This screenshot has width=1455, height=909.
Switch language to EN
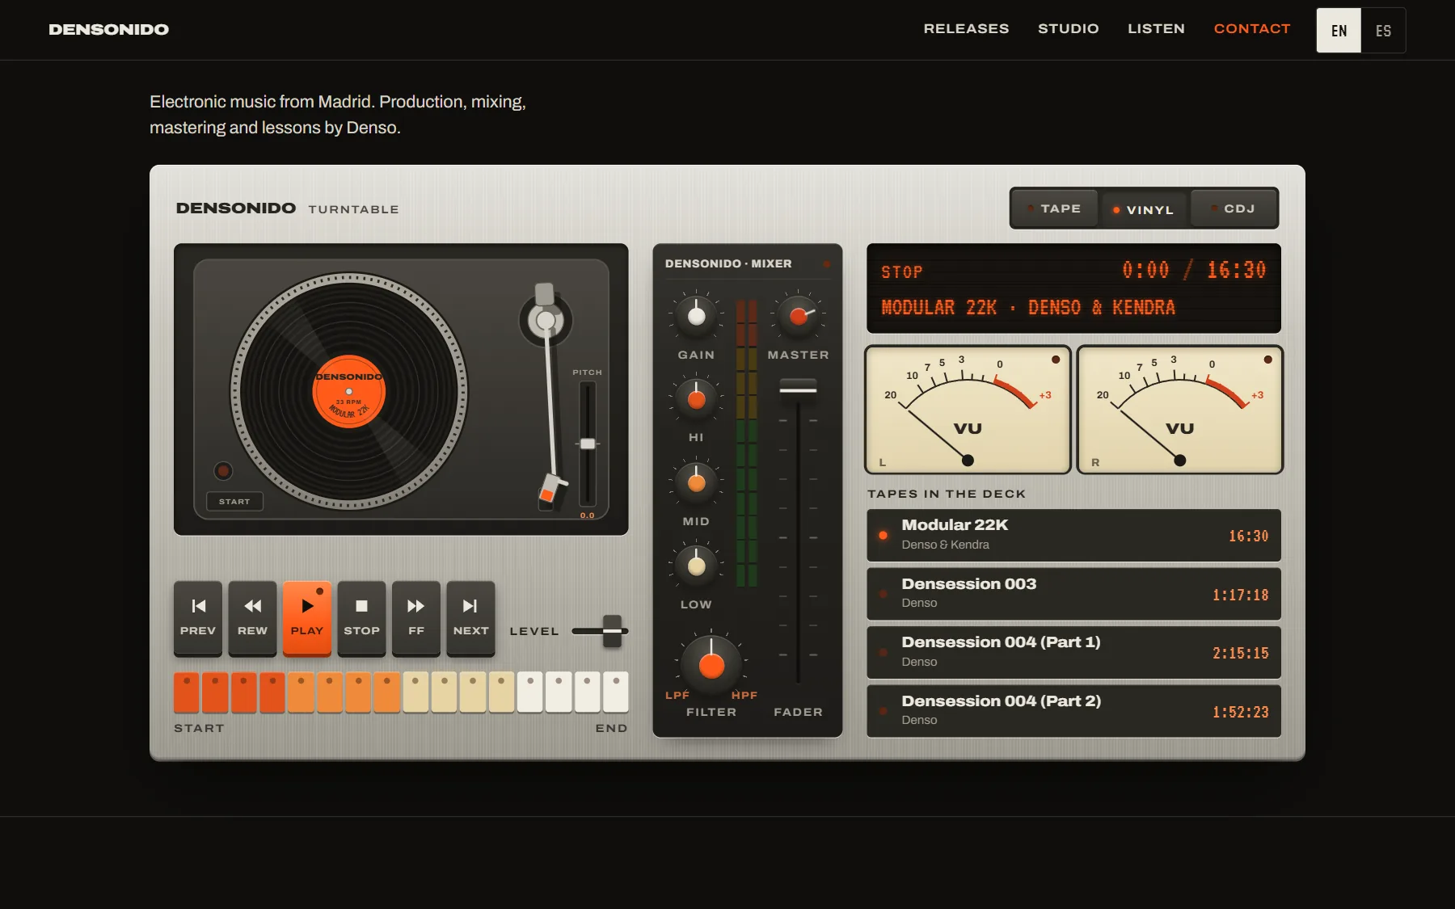pos(1339,31)
